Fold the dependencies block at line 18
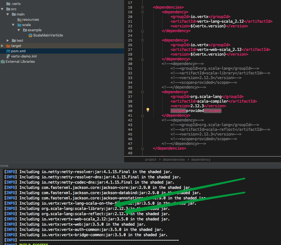This screenshot has width=281, height=245. (x=142, y=7)
